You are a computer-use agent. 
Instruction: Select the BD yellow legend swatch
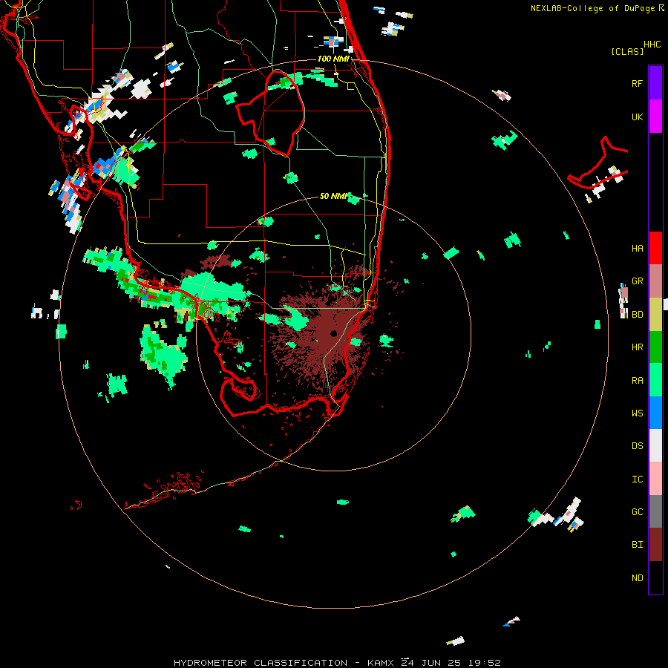click(655, 315)
